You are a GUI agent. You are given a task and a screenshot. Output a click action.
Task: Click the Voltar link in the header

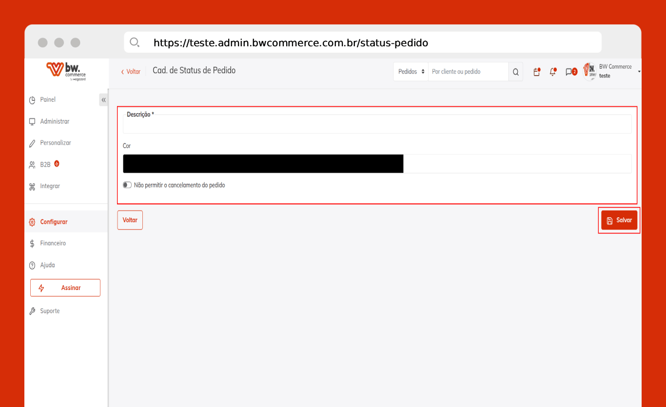(131, 72)
